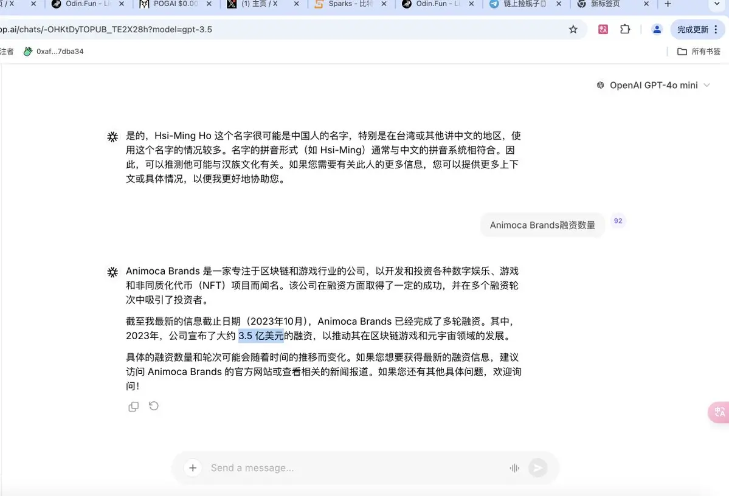Open the red translate extension icon
729x496 pixels.
pyautogui.click(x=603, y=29)
